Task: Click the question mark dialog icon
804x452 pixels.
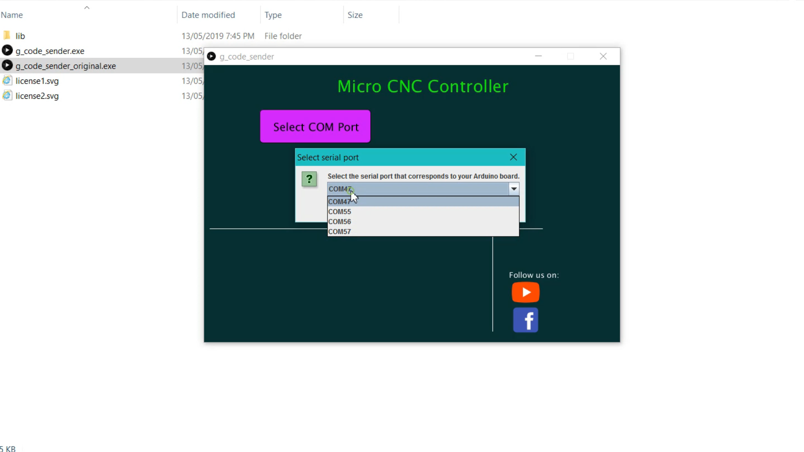Action: click(x=309, y=179)
